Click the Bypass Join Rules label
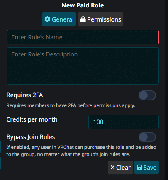168x180 pixels. pos(31,137)
